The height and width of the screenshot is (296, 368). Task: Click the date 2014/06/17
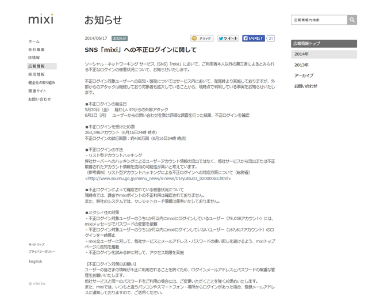pos(96,39)
